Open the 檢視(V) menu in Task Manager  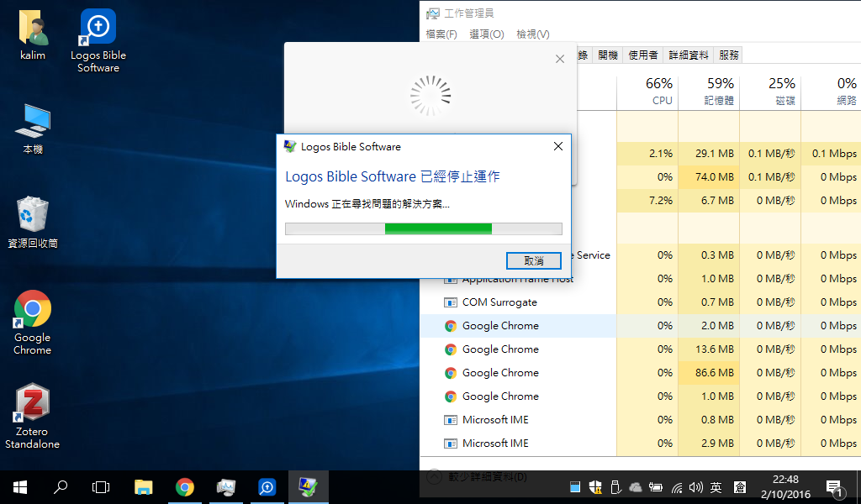click(x=532, y=34)
